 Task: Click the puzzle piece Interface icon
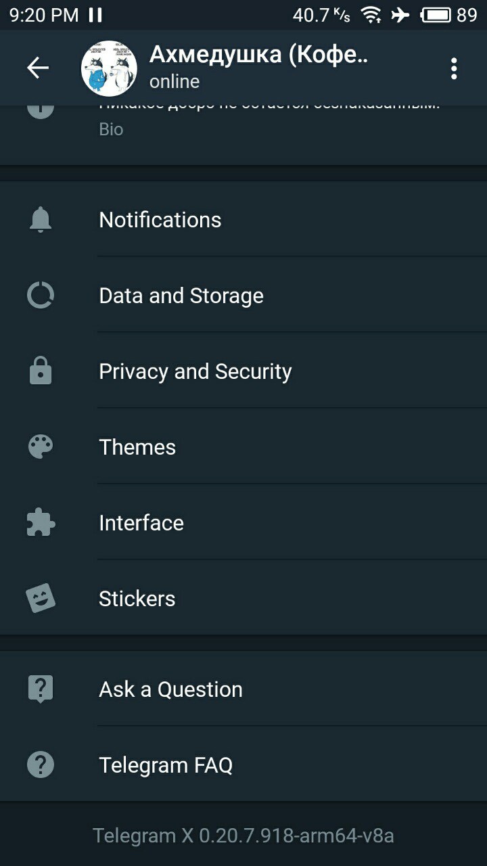pos(41,522)
